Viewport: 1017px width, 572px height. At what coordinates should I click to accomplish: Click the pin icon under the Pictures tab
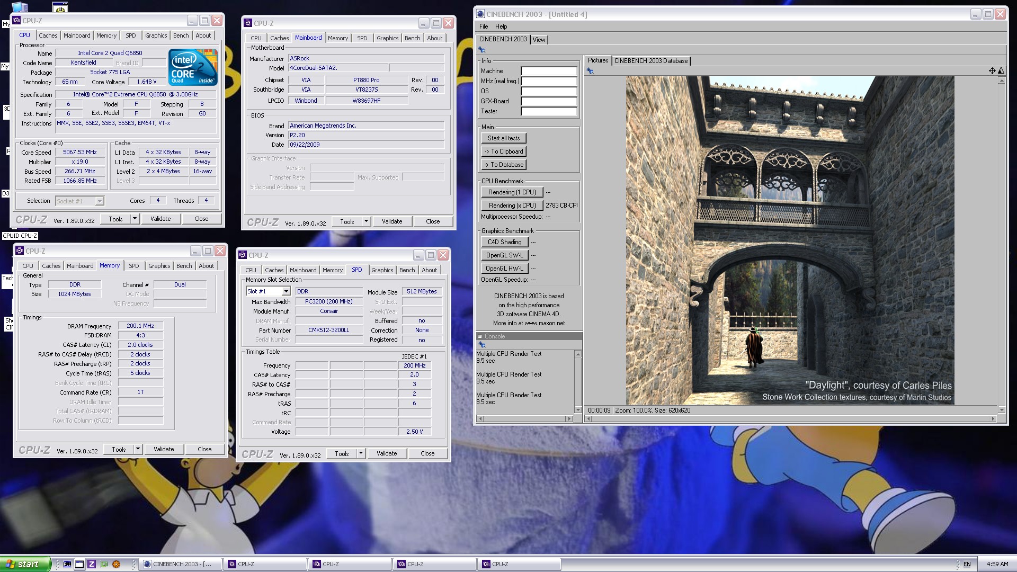click(590, 71)
